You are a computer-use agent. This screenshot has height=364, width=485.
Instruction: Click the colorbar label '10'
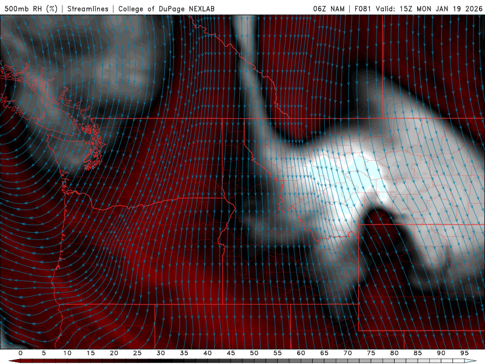67,353
